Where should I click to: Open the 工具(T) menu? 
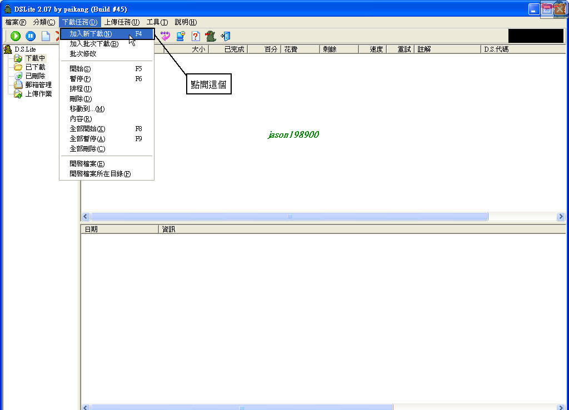[x=157, y=22]
